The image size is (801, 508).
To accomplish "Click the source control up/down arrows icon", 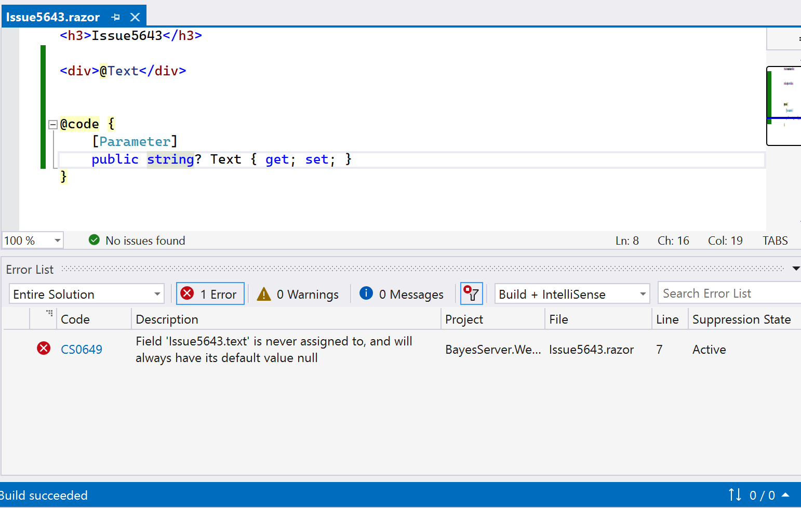I will pos(735,495).
